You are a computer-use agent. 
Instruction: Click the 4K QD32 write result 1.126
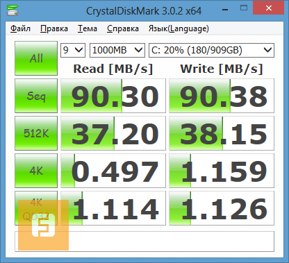point(222,208)
